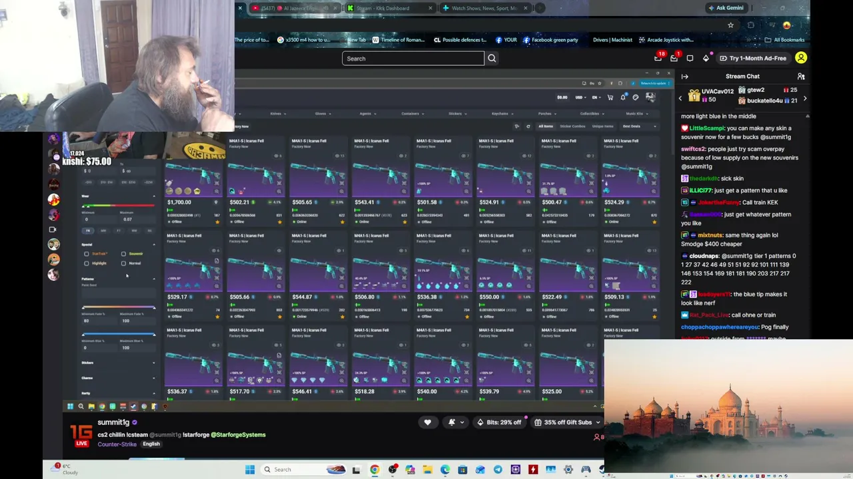Check the Souvenir filter checkbox
This screenshot has height=479, width=853.
(x=123, y=253)
